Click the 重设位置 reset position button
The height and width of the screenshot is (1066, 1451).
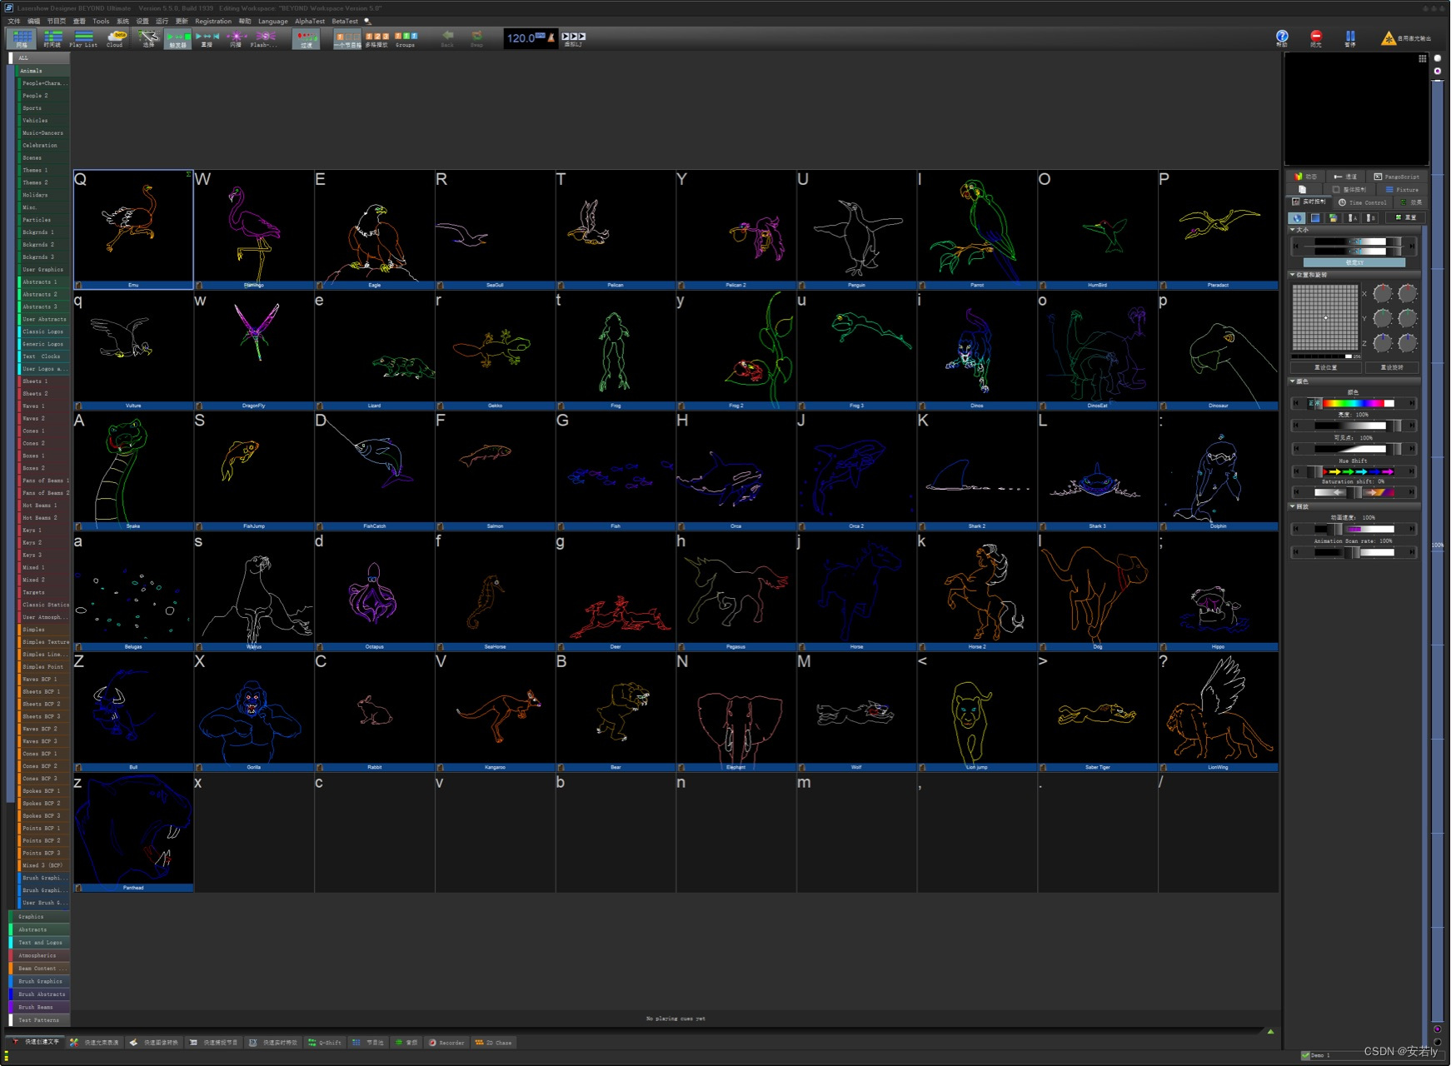[x=1324, y=367]
